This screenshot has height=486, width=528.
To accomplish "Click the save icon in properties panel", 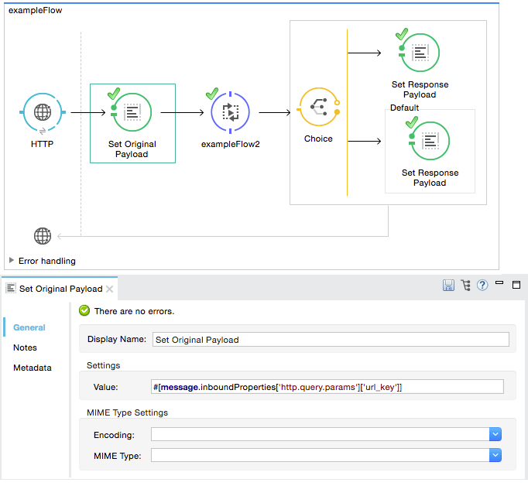I will tap(448, 286).
